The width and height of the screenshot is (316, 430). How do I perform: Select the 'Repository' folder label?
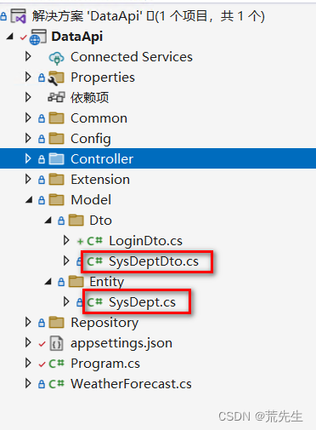(x=104, y=323)
